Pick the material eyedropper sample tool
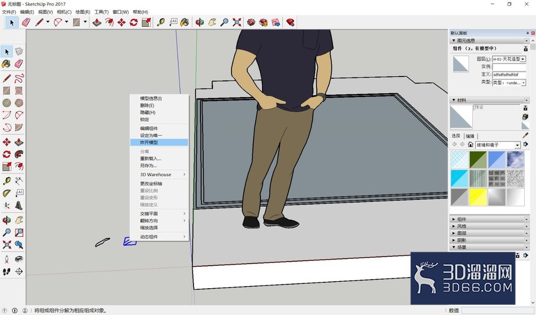The width and height of the screenshot is (536, 315). tap(525, 136)
